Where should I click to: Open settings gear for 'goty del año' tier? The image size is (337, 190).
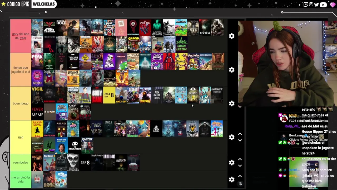tap(232, 36)
